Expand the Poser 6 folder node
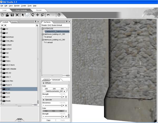Viewport: 158px width, 123px height. (x=1, y=85)
